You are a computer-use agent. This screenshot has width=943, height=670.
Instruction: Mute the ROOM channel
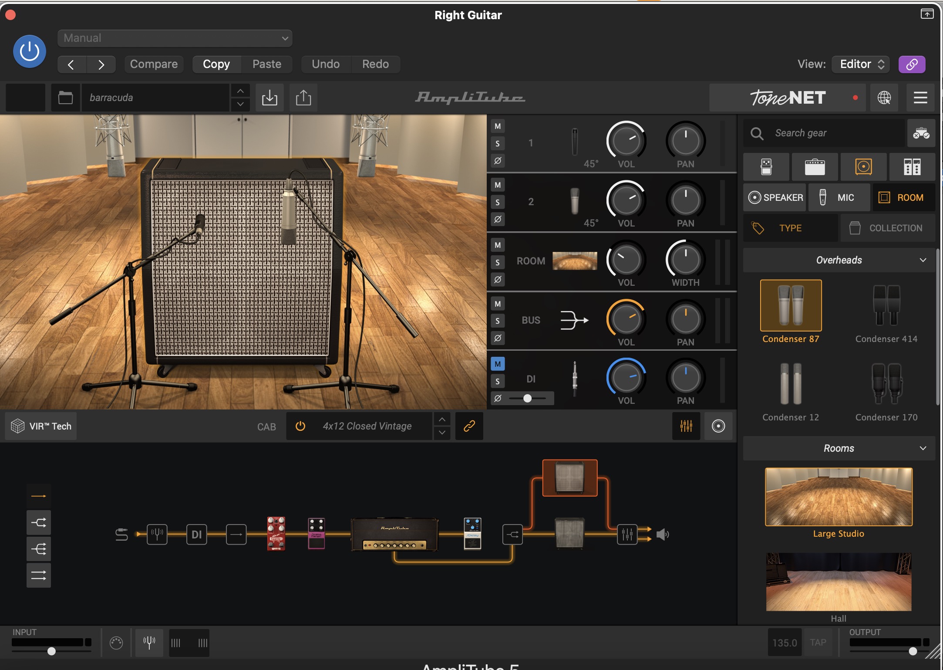(498, 245)
